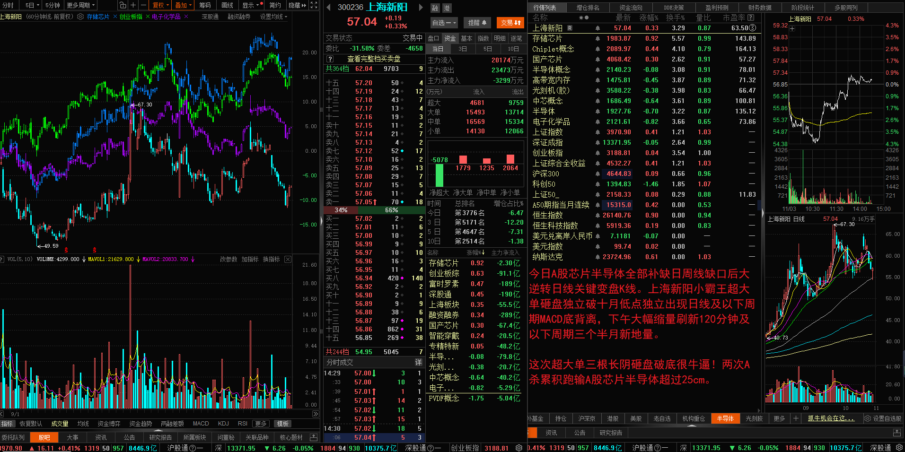Click the plus icon on mini intraday chart
This screenshot has height=452, width=905.
[792, 29]
